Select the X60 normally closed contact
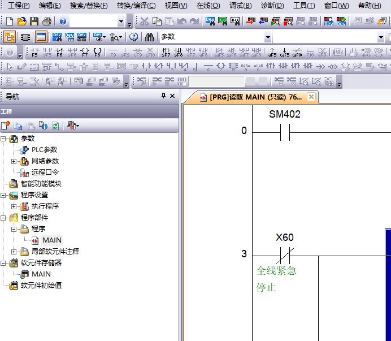Viewport: 391px width, 341px height. [285, 254]
